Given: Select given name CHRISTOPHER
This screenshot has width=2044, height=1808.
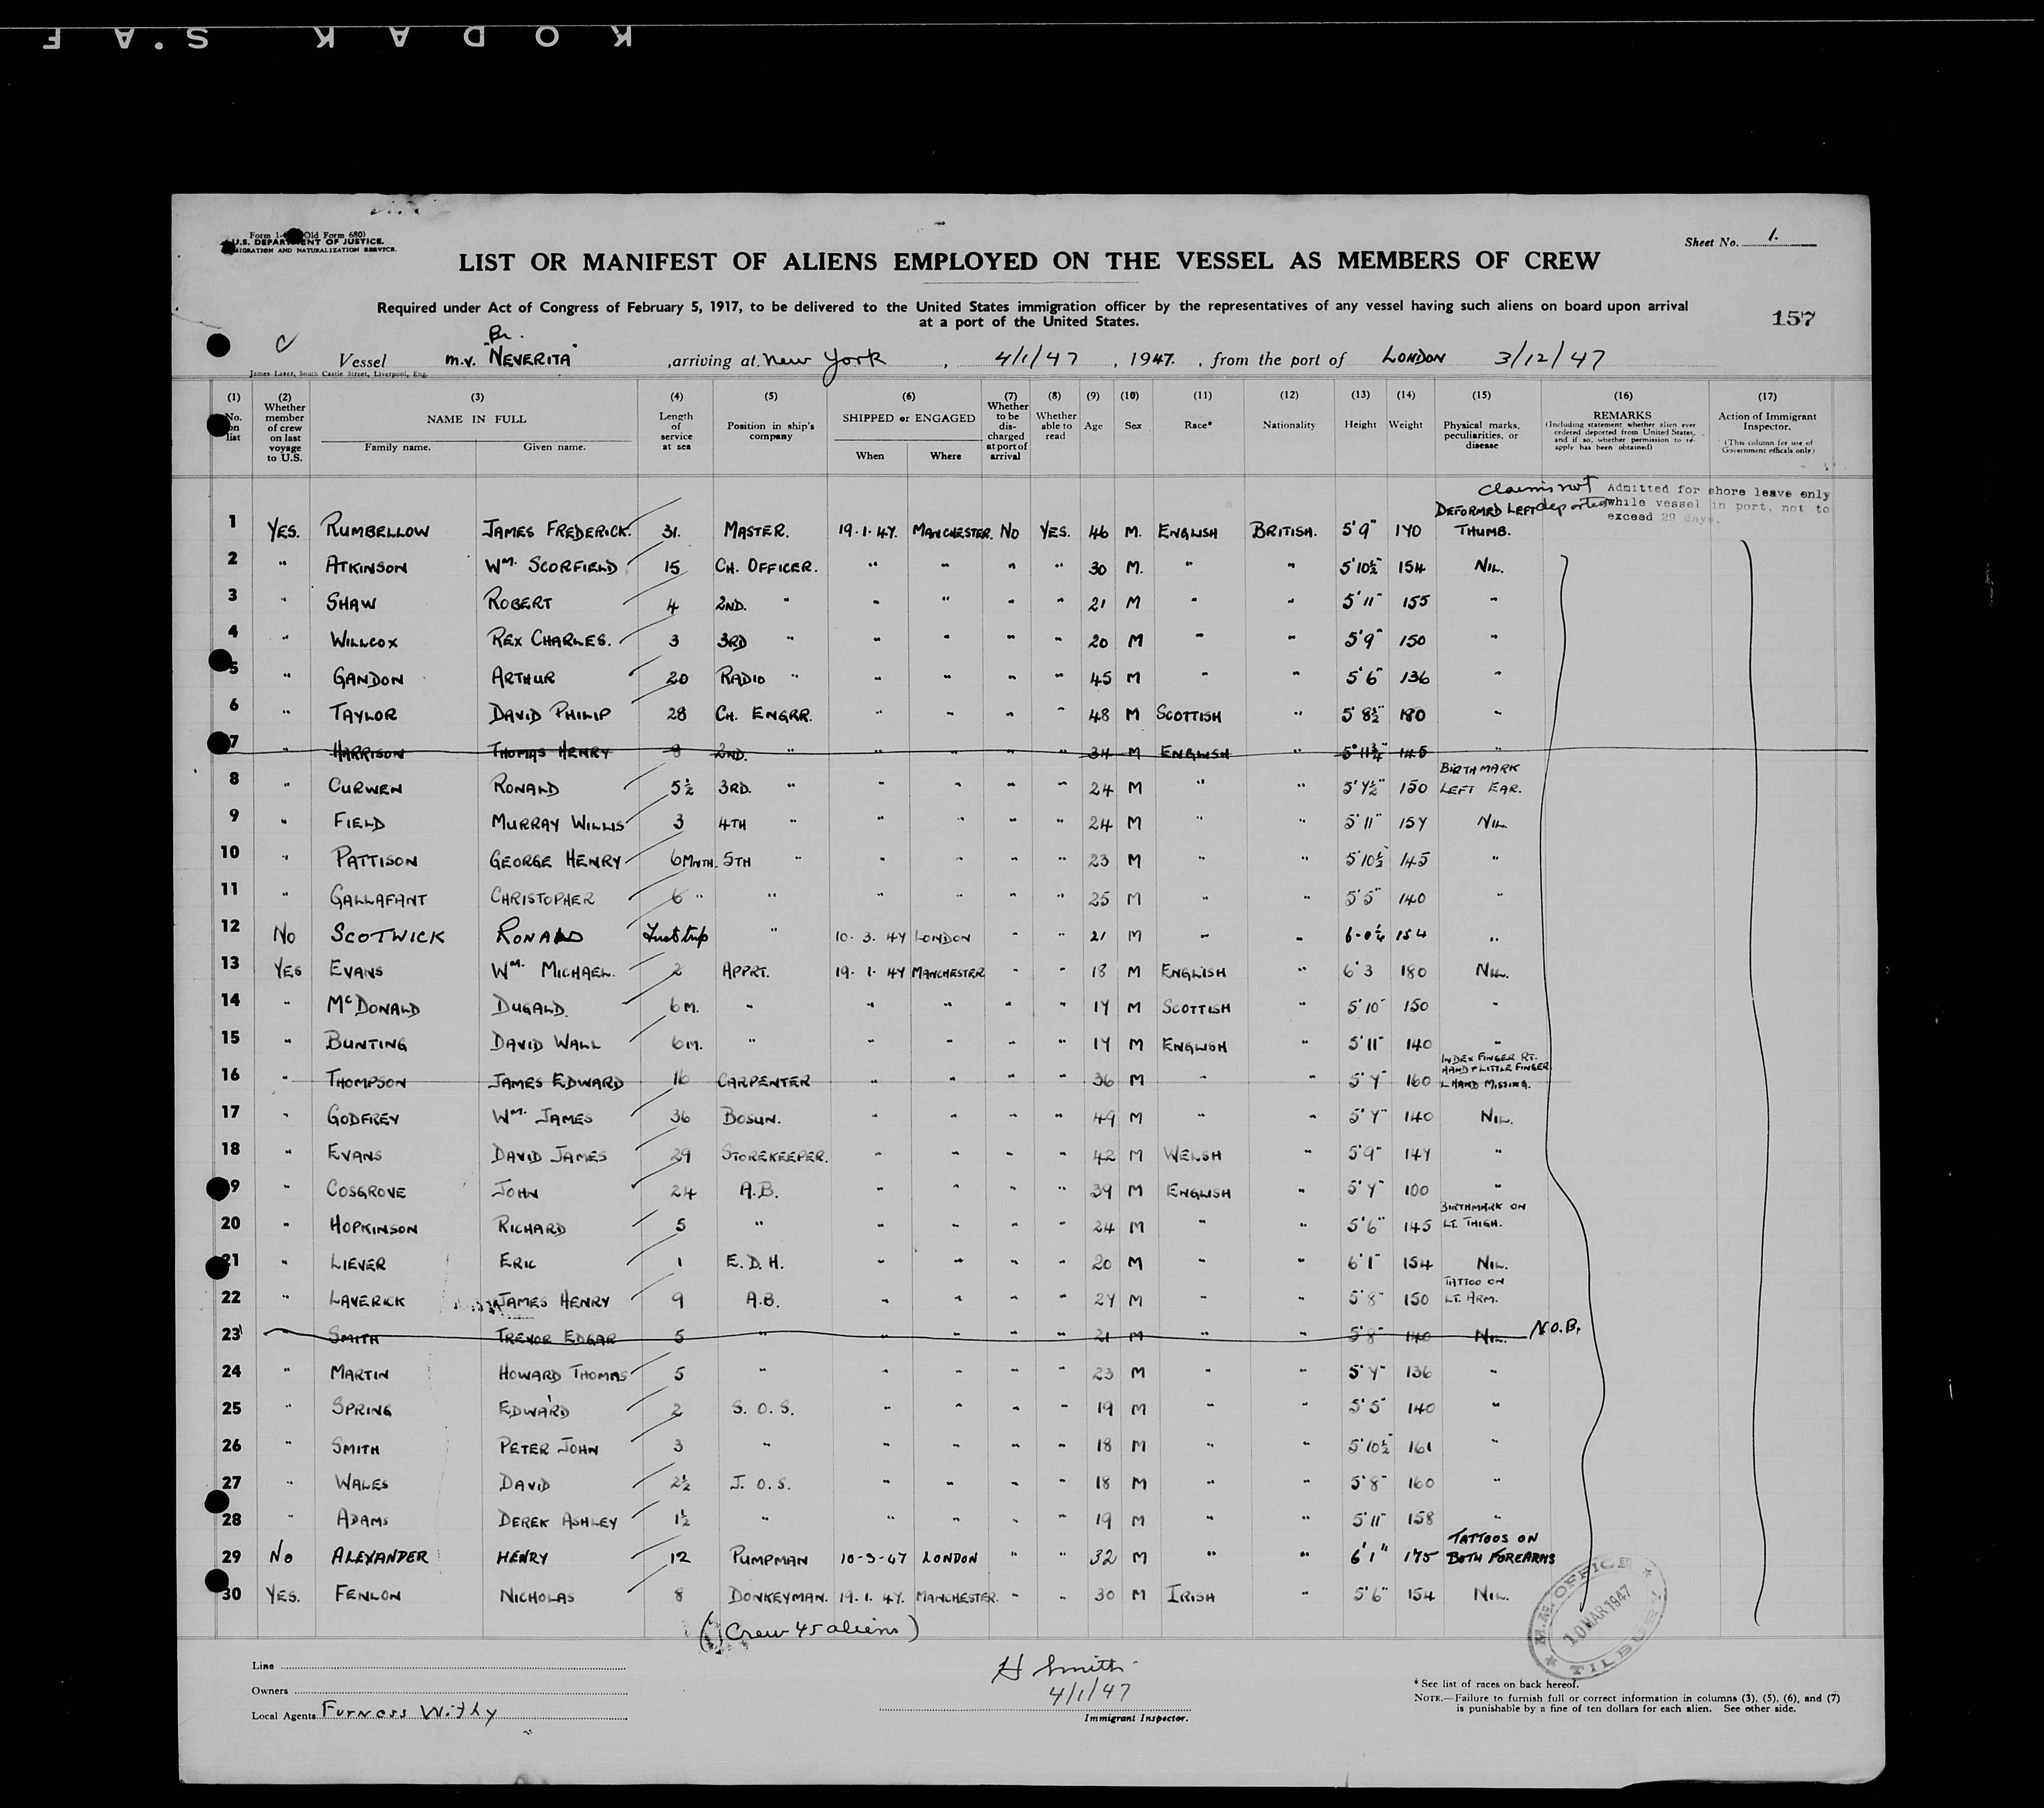Looking at the screenshot, I should point(542,898).
